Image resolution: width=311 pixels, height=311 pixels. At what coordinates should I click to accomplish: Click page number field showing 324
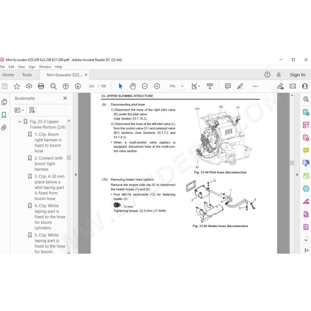92,86
